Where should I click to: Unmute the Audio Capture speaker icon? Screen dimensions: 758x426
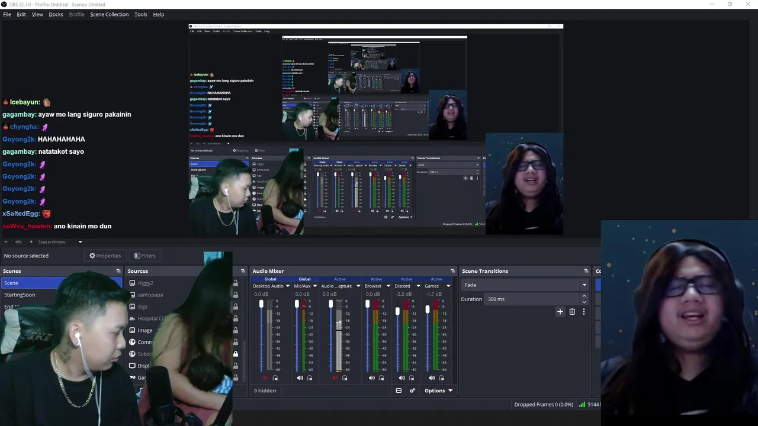[335, 378]
